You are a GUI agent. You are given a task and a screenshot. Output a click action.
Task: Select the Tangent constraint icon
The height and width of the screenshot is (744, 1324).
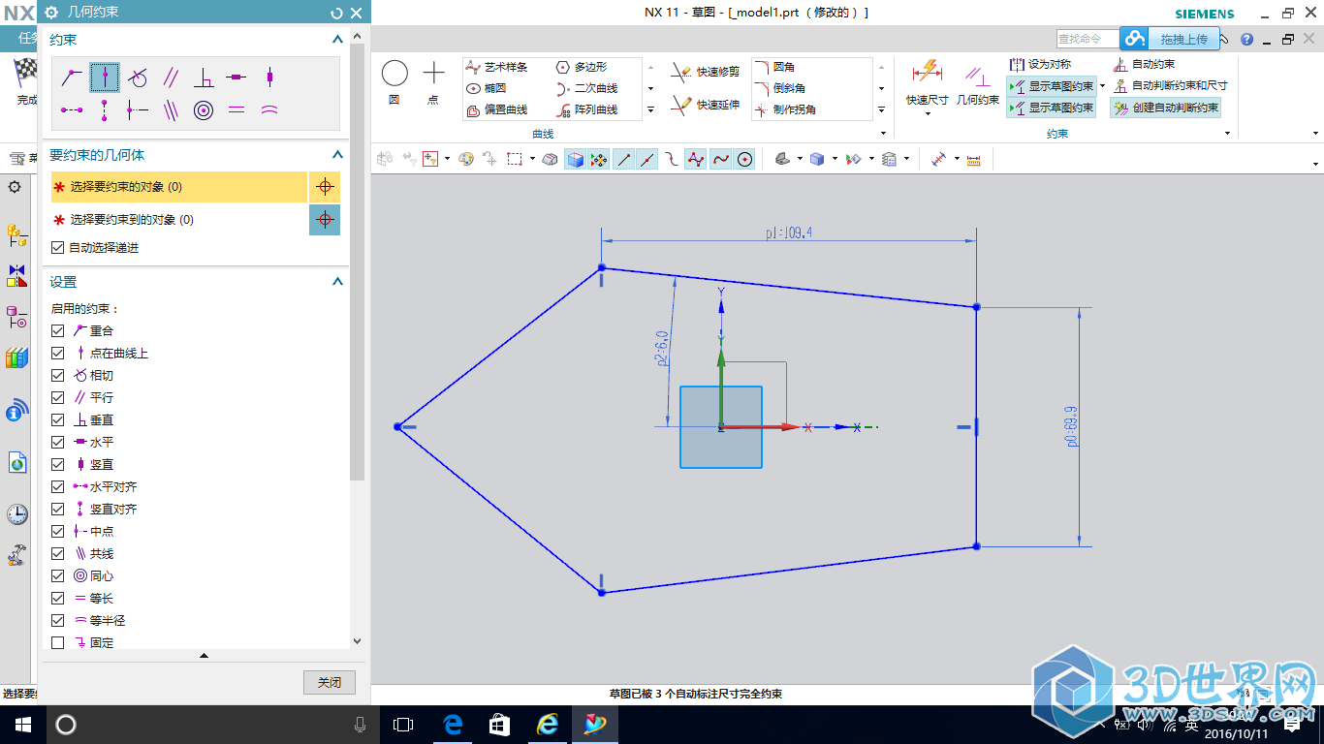[x=138, y=77]
